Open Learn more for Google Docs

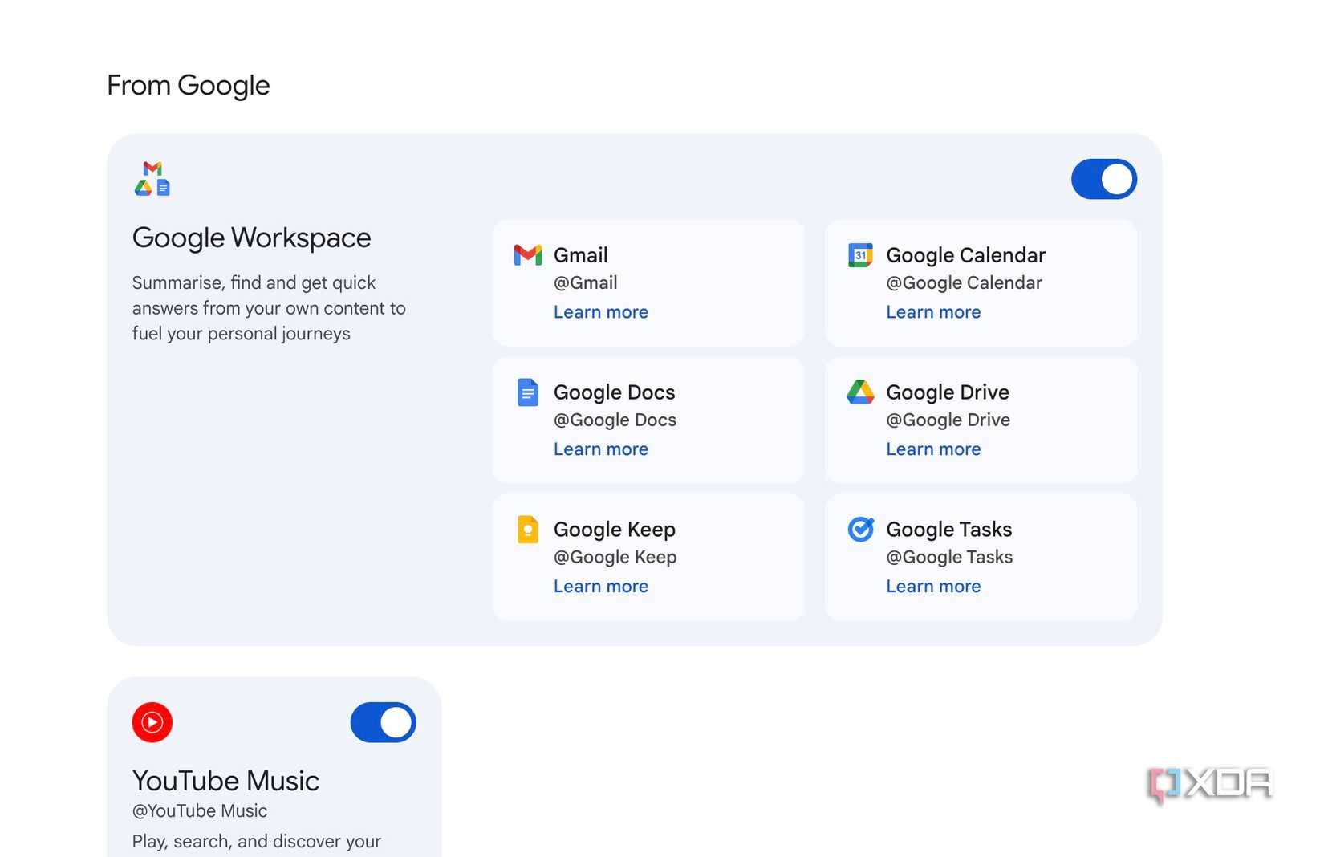(601, 449)
